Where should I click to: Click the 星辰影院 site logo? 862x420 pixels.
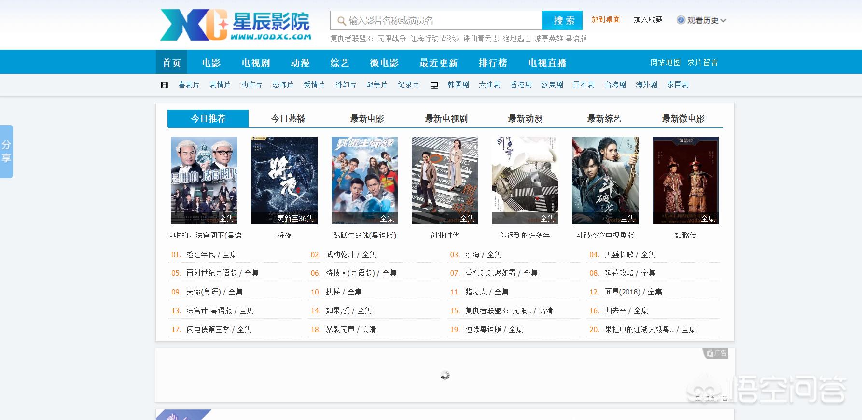236,25
